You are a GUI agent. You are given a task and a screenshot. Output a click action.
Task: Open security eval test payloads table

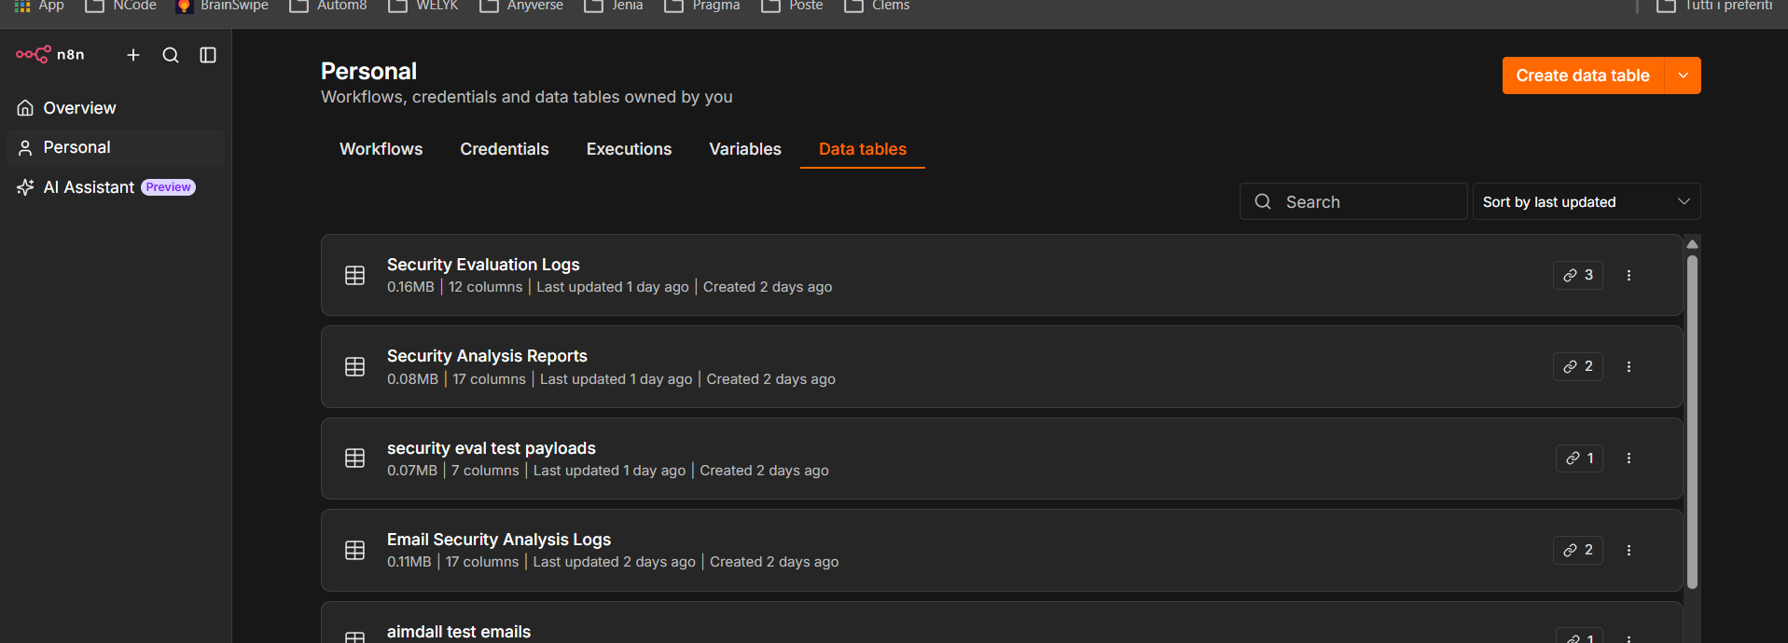pos(1002,458)
